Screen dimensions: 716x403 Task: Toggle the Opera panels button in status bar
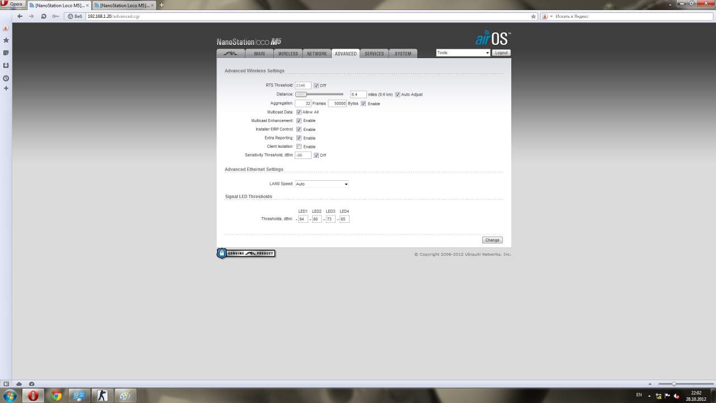(x=6, y=384)
